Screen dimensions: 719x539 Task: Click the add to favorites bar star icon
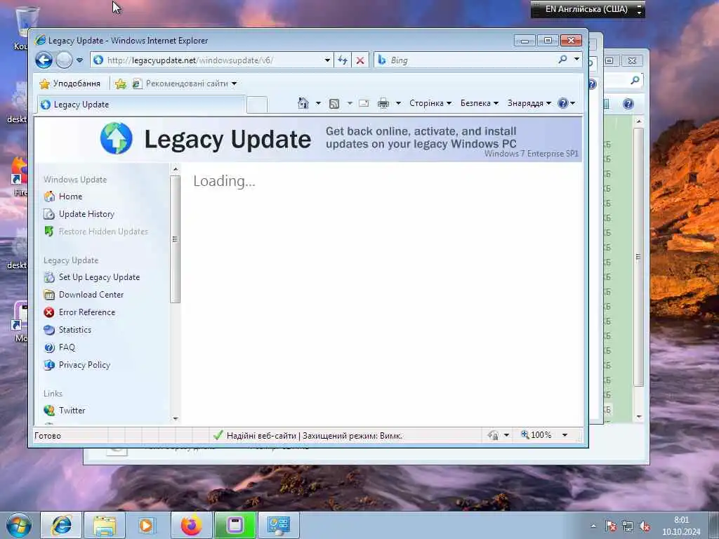[121, 84]
